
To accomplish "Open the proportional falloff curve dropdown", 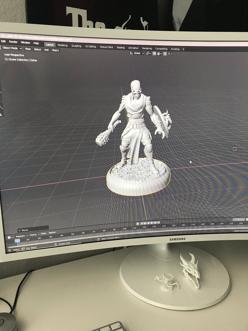I will [x=170, y=54].
